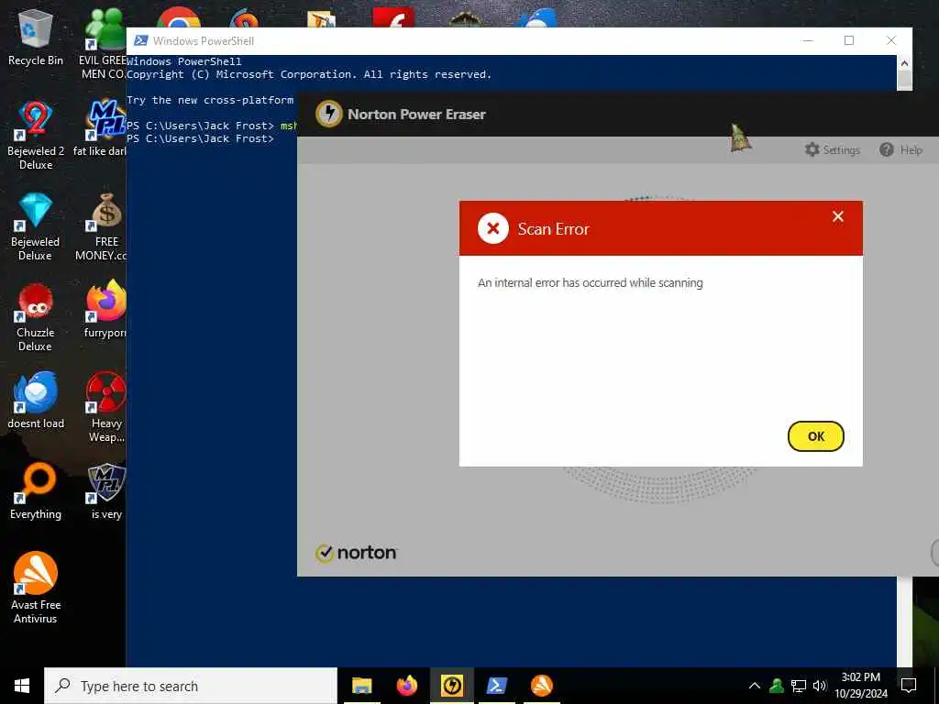Click the green user tray icon
This screenshot has height=704, width=939.
point(776,686)
